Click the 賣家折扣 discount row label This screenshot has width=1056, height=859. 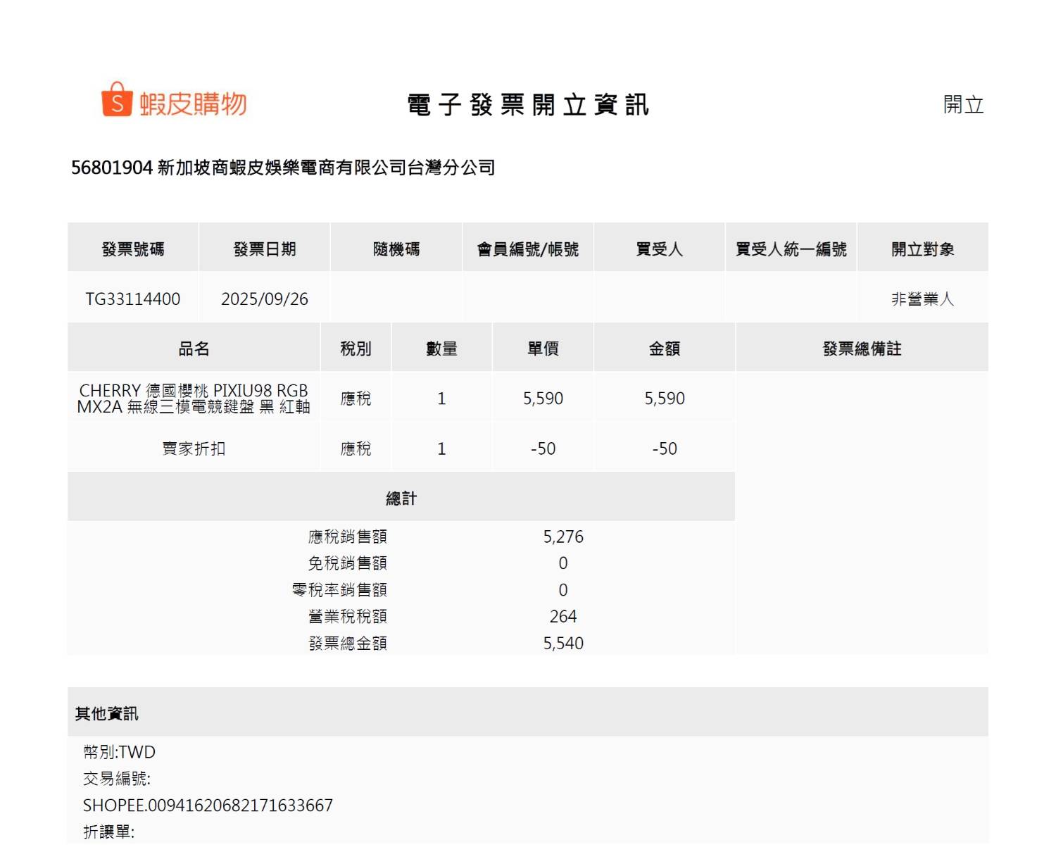194,449
